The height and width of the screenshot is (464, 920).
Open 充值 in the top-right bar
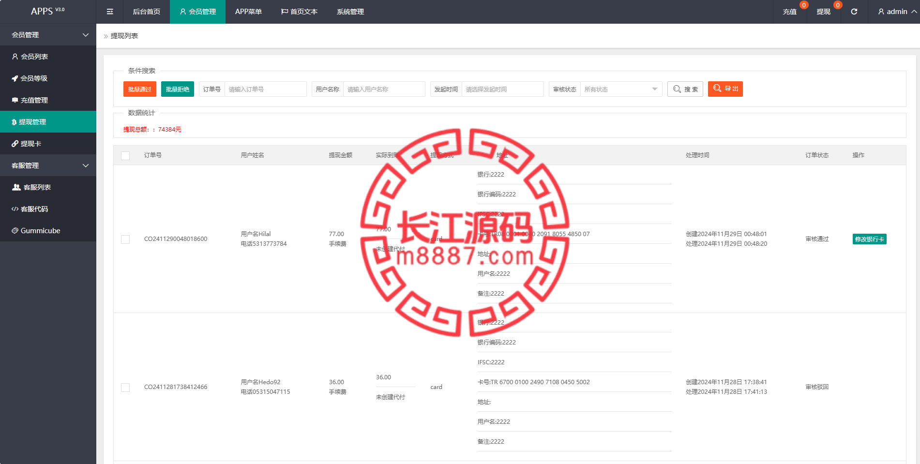[x=790, y=12]
